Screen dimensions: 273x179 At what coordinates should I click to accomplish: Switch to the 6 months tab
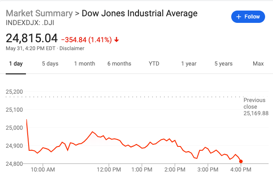point(119,64)
